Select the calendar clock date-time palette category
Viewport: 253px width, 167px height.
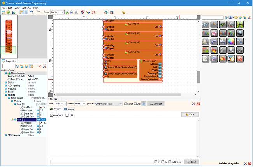(231, 59)
